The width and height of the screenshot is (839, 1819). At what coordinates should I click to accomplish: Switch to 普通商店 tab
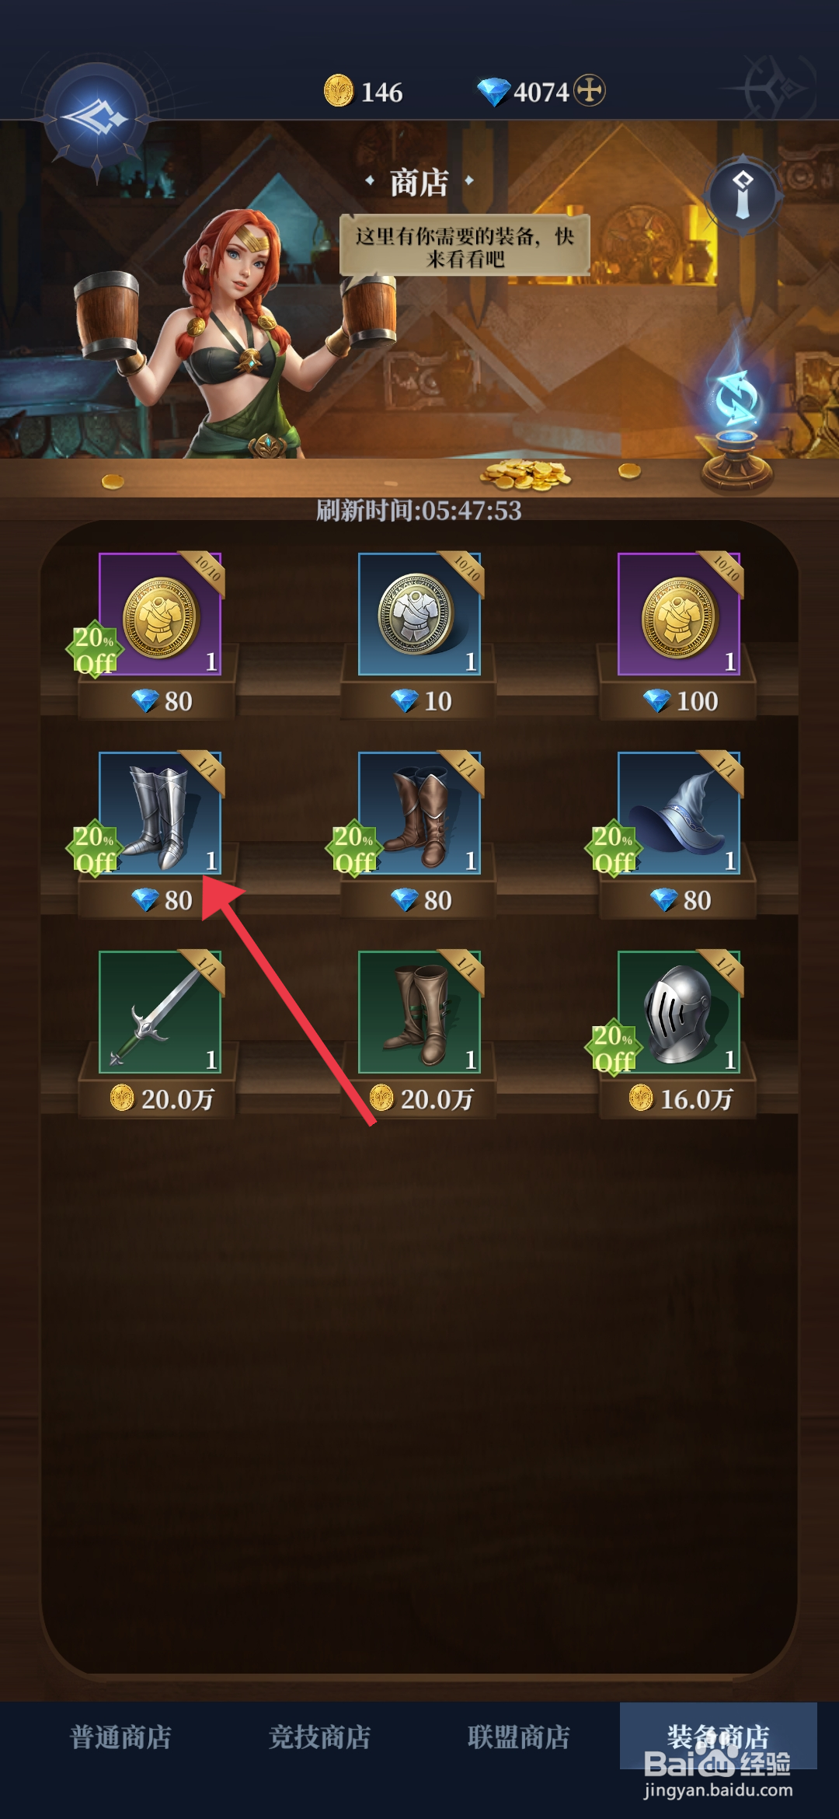pos(120,1736)
